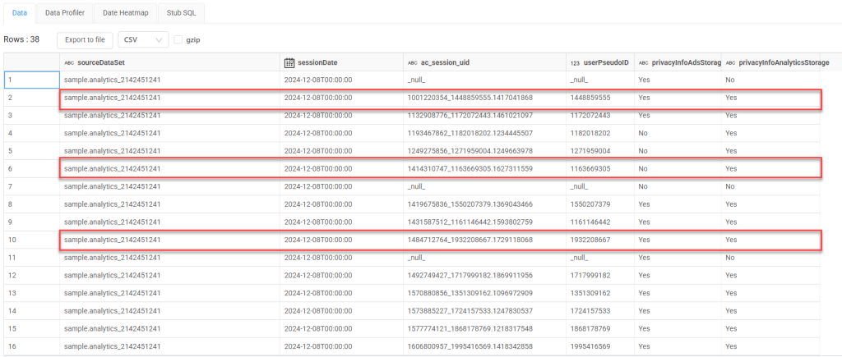Click userPseudoID value 1271959004
This screenshot has width=842, height=357.
point(590,151)
